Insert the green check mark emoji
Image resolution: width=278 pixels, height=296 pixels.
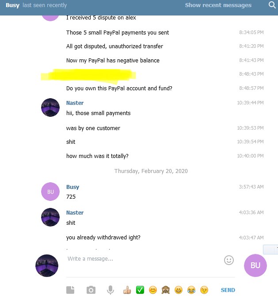140,290
